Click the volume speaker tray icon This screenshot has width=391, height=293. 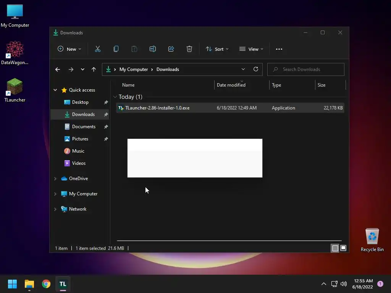coord(344,284)
